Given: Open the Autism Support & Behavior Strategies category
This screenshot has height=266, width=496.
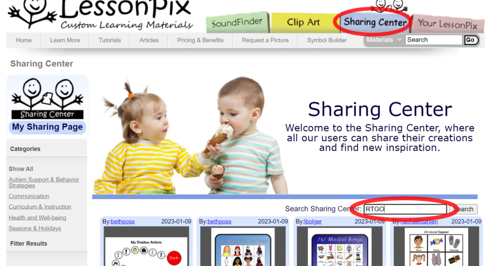Looking at the screenshot, I should 44,183.
